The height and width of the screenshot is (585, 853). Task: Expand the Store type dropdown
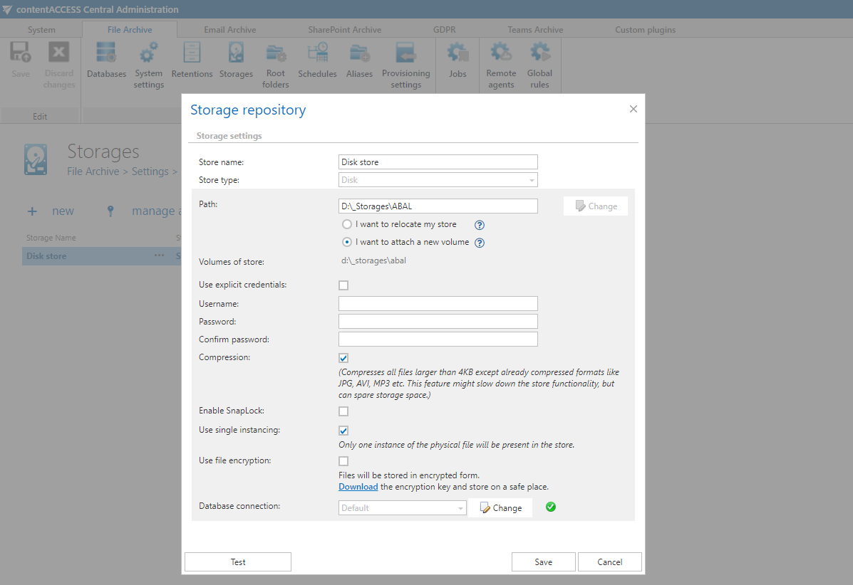(x=438, y=180)
